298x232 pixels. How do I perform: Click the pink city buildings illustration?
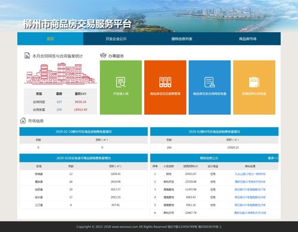[x=60, y=74]
